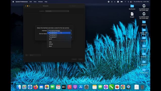Viewport: 161px width, 91px height.
Task: Open Messages from the Dock
Action: pos(100,87)
